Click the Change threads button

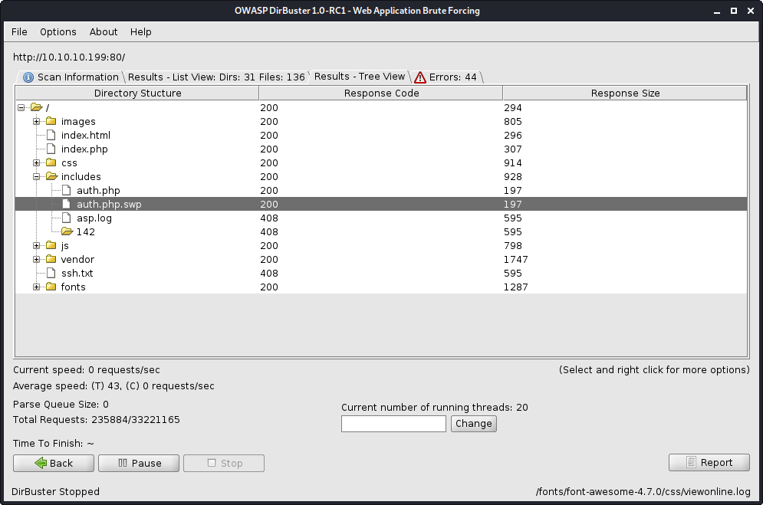point(473,423)
